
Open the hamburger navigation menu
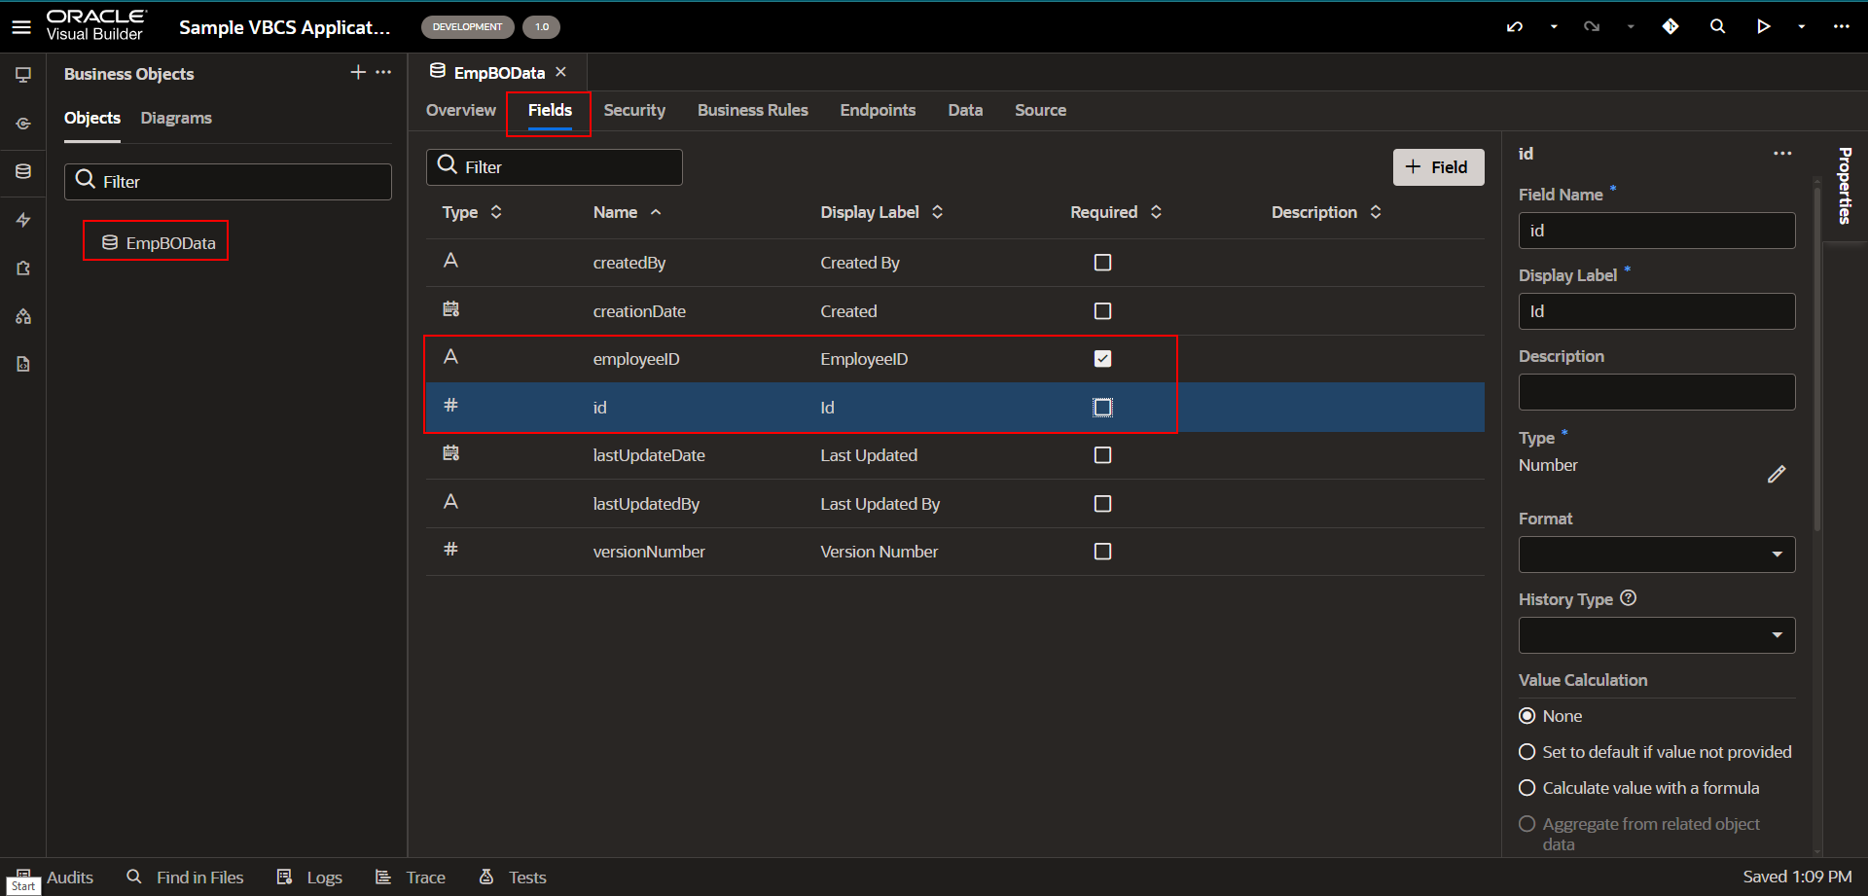point(21,27)
